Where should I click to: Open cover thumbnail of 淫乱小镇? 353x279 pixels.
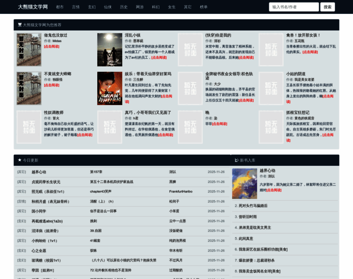(110, 50)
